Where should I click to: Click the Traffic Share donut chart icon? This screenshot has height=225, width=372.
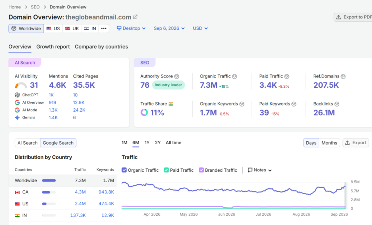[x=144, y=112]
